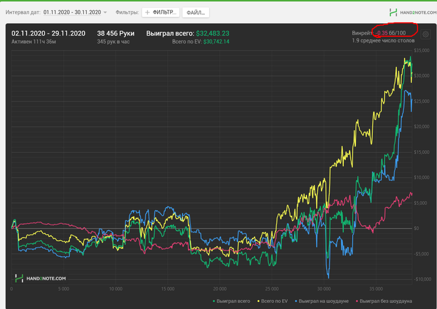The image size is (437, 309).
Task: Click the date range 02.11.2020 - 29.11.2020
Action: 48,34
